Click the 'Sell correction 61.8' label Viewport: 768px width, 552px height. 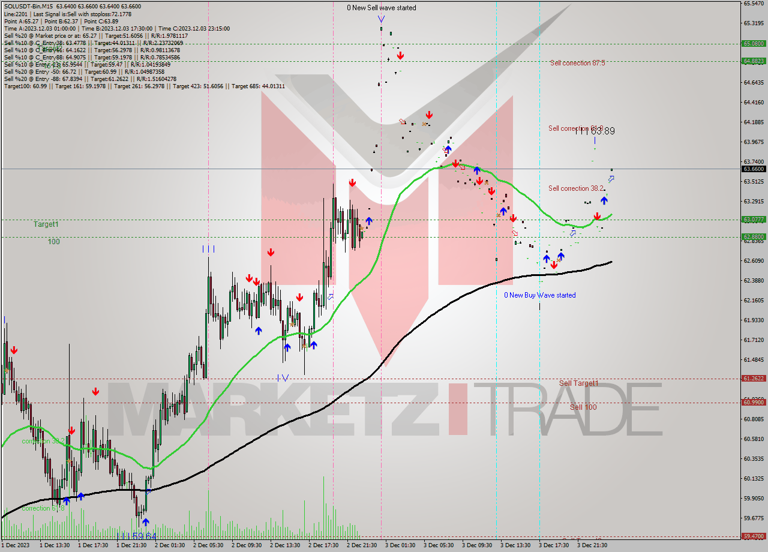coord(576,128)
